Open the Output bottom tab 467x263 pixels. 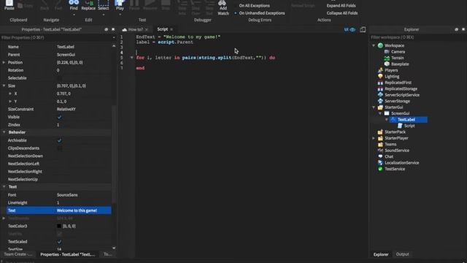coord(402,254)
